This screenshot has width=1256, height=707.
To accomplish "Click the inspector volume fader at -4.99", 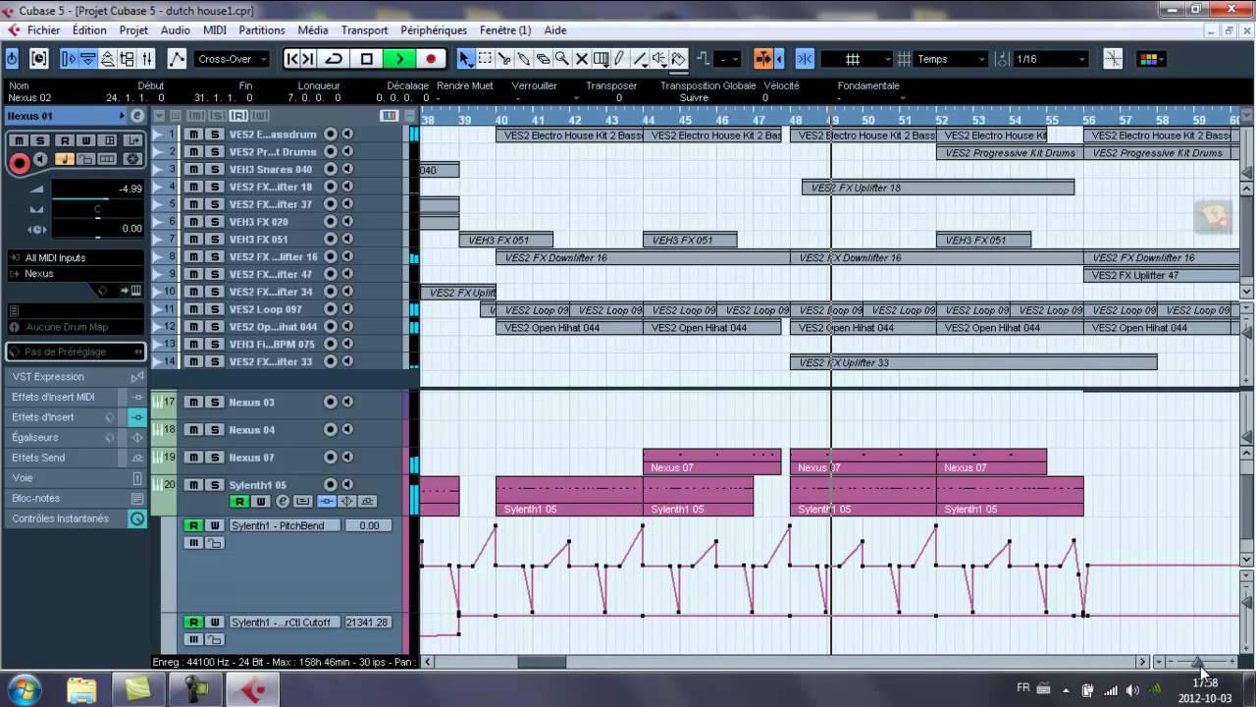I will (x=96, y=190).
